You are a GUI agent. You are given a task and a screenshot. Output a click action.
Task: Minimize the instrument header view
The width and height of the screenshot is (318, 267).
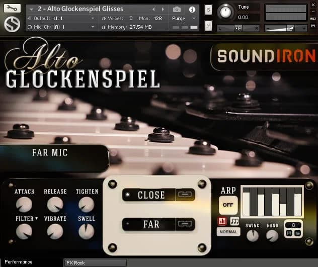(313, 12)
